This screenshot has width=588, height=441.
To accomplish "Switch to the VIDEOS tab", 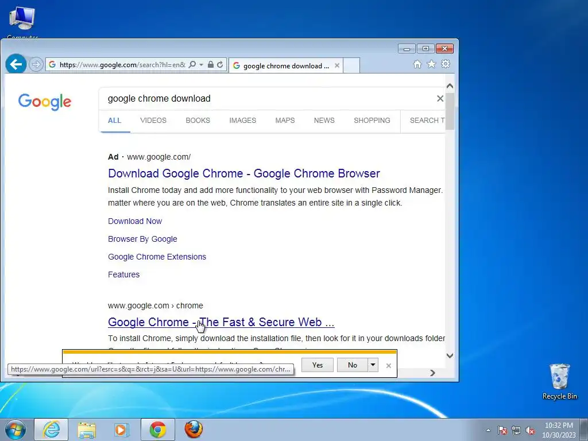I will (153, 121).
